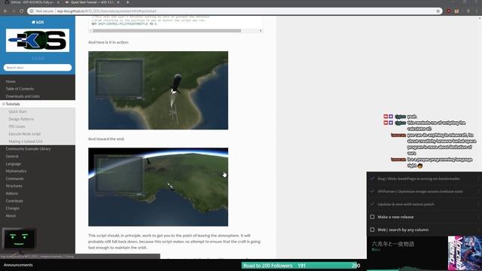Click the 'And here is it in action:' text
482x271 pixels.
click(x=108, y=42)
